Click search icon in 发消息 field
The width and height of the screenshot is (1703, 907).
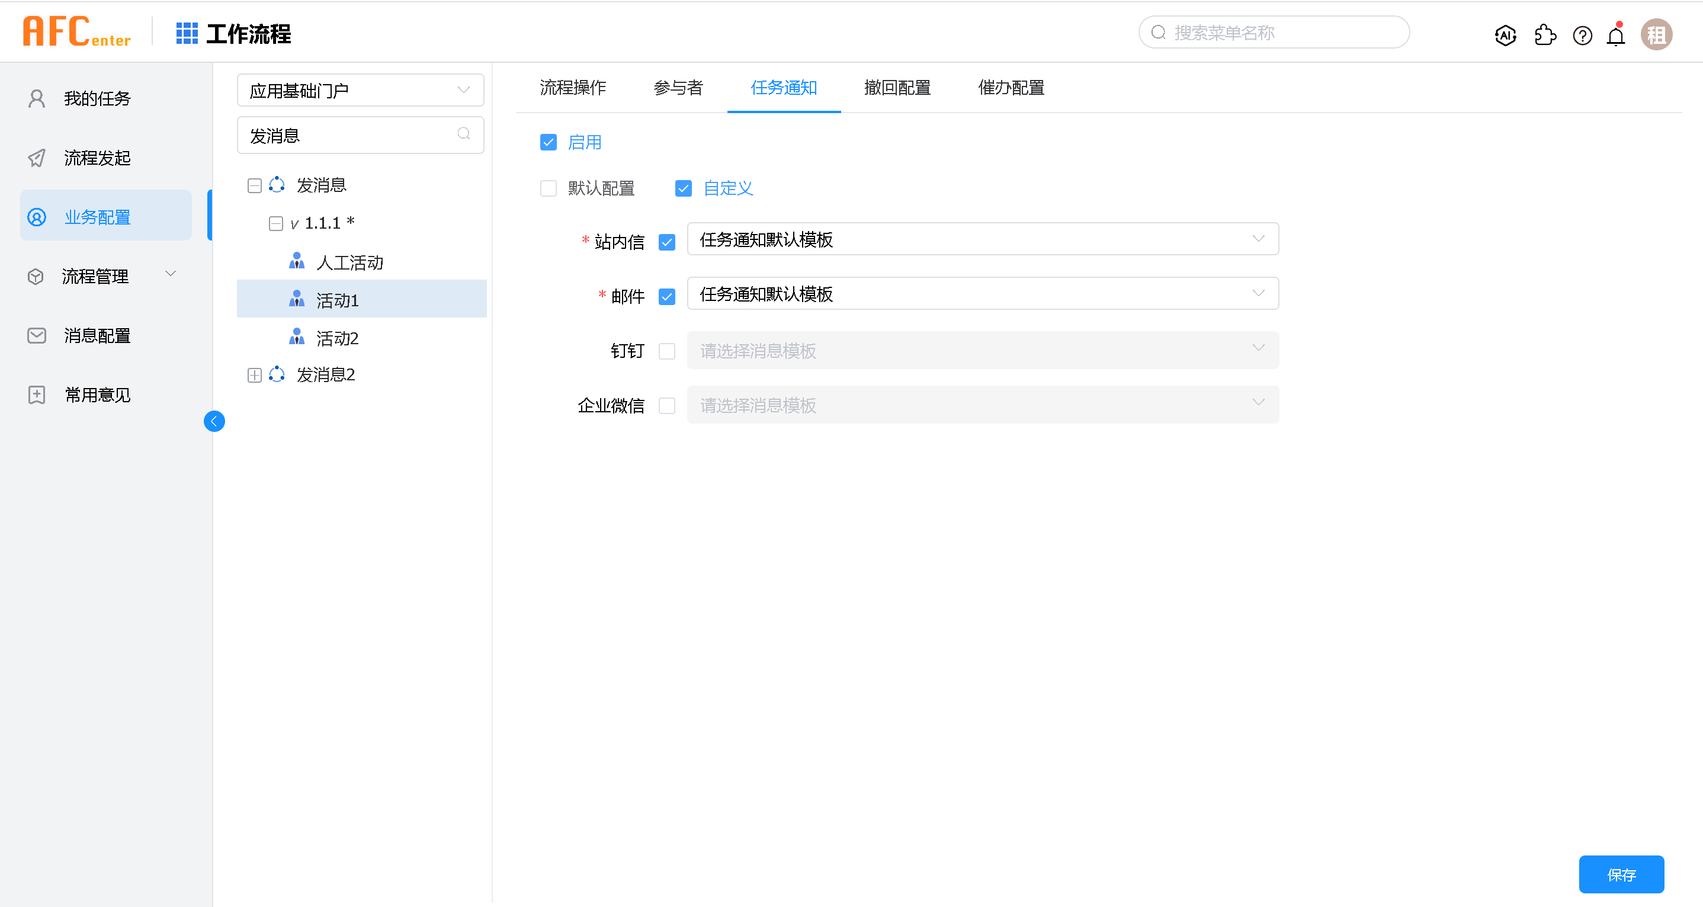[x=464, y=134]
